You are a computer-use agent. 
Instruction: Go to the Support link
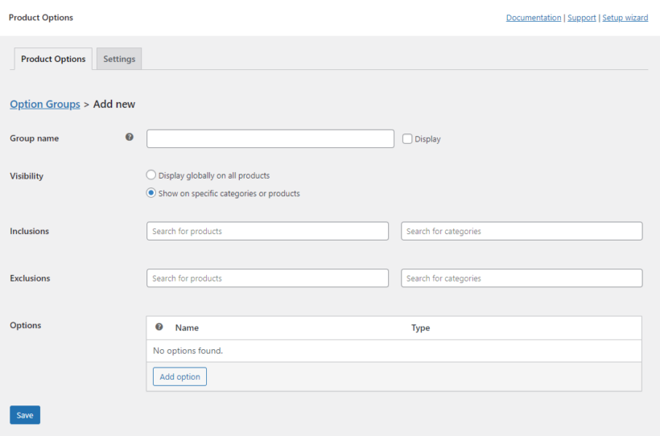pos(581,18)
